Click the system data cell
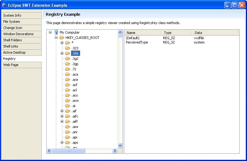The width and height of the screenshot is (247, 161). pos(199,42)
